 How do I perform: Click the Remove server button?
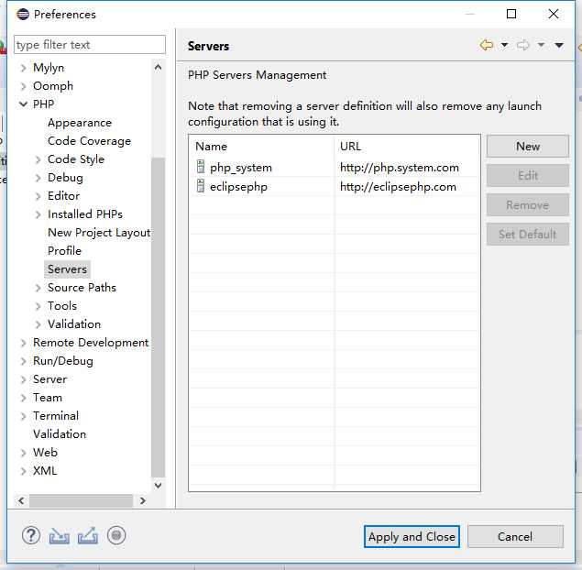[x=527, y=205]
